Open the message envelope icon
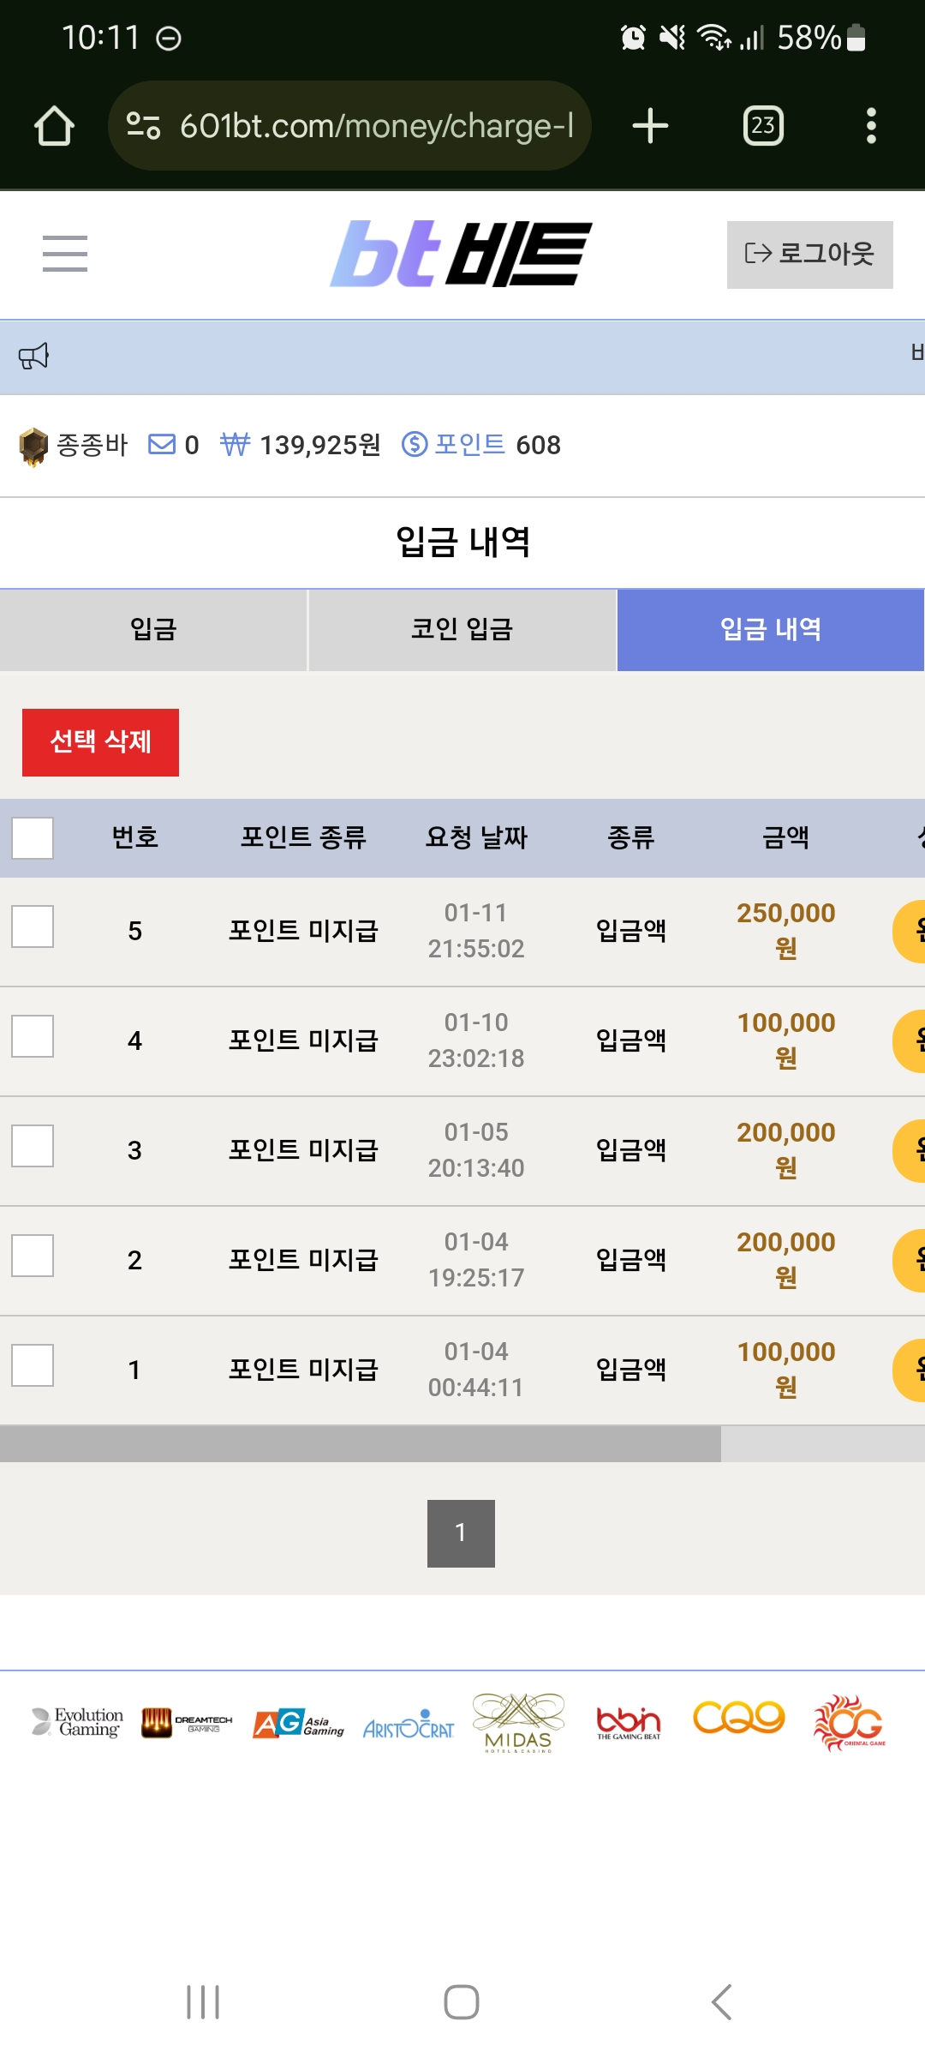The image size is (925, 2057). point(161,444)
